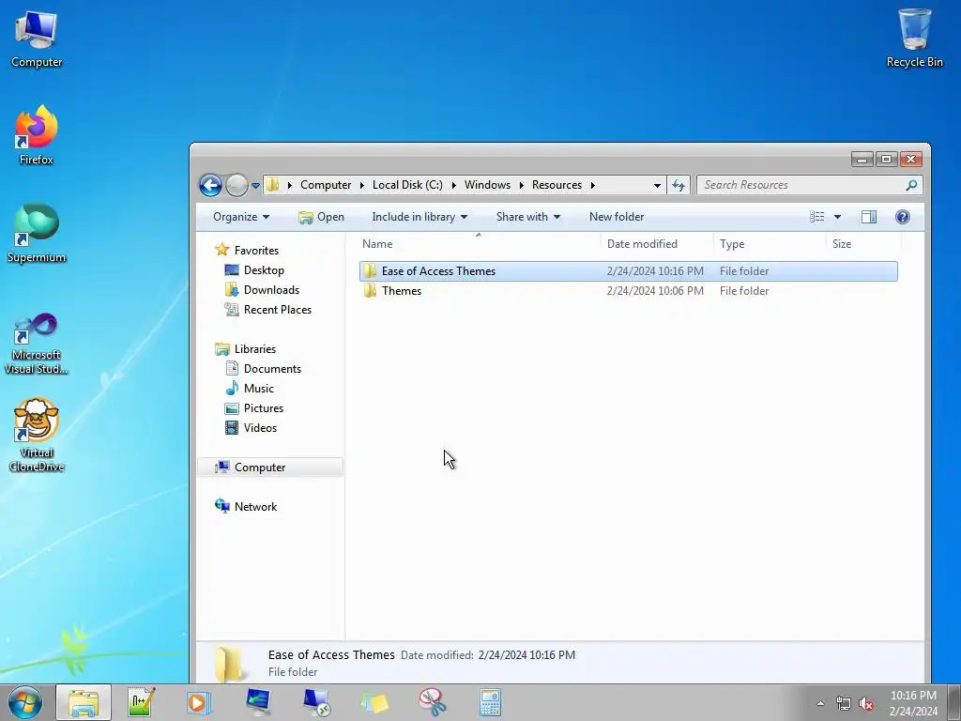Select Desktop under Favorites
Image resolution: width=961 pixels, height=721 pixels.
(x=264, y=270)
